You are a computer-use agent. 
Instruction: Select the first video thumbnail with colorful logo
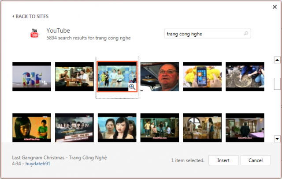pos(32,76)
